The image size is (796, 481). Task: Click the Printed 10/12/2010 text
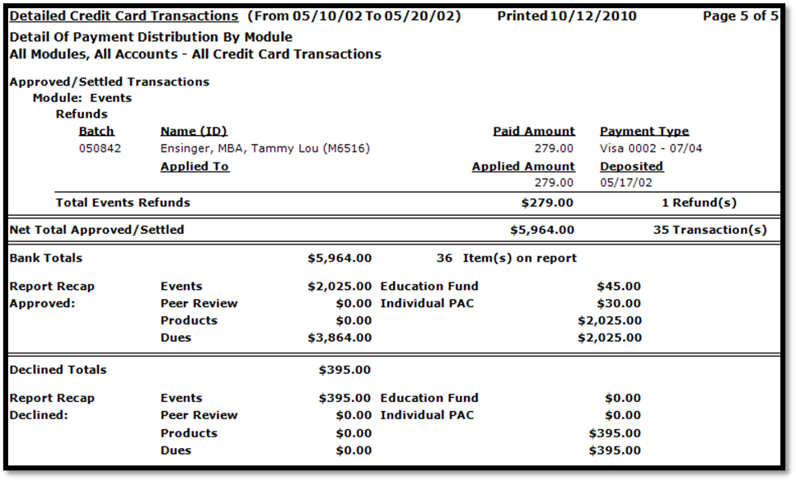click(x=567, y=16)
